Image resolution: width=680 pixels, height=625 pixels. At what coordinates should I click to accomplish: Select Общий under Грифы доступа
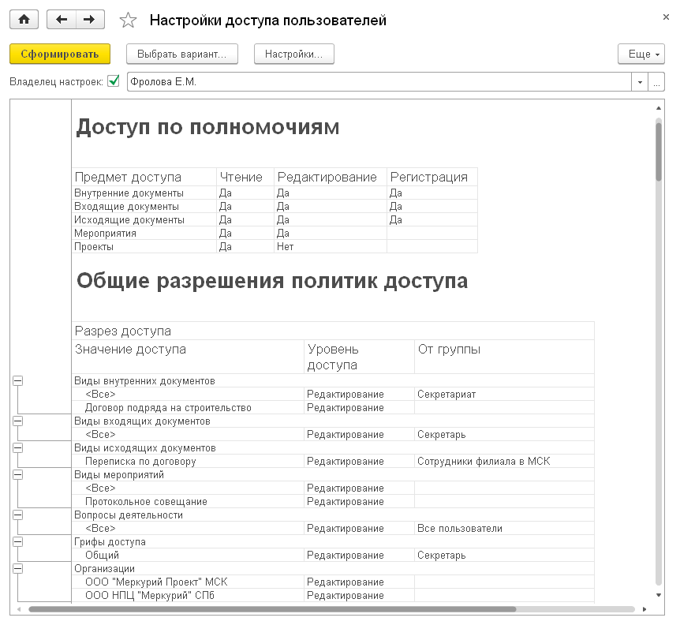click(x=188, y=556)
